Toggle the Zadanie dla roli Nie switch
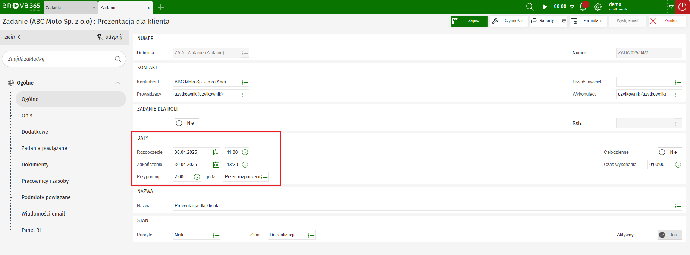 point(179,123)
